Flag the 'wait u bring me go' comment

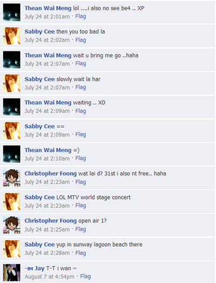(x=80, y=63)
